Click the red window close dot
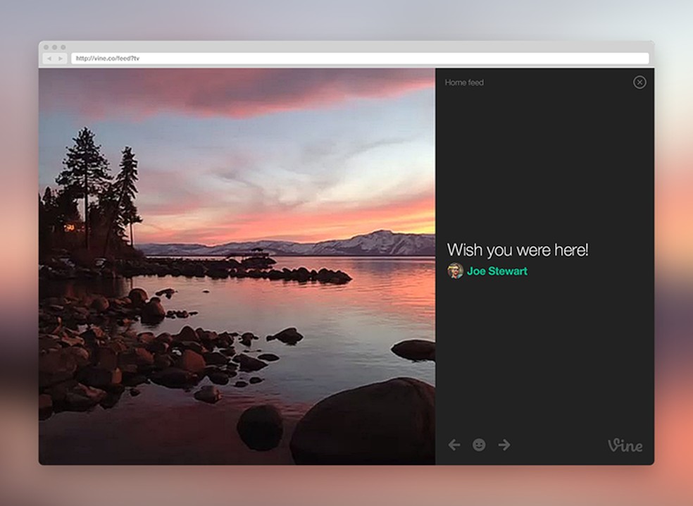The height and width of the screenshot is (506, 693). pyautogui.click(x=46, y=47)
